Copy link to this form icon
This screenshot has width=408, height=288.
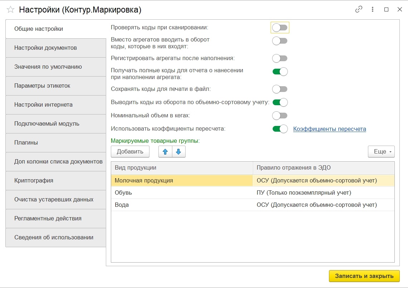359,9
